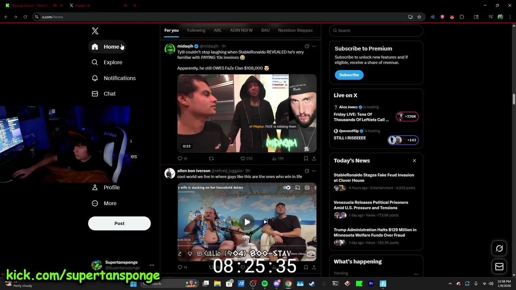Screen dimensions: 516x290
Task: Click Grok icon on allen bon iverson post
Action: pos(307,171)
